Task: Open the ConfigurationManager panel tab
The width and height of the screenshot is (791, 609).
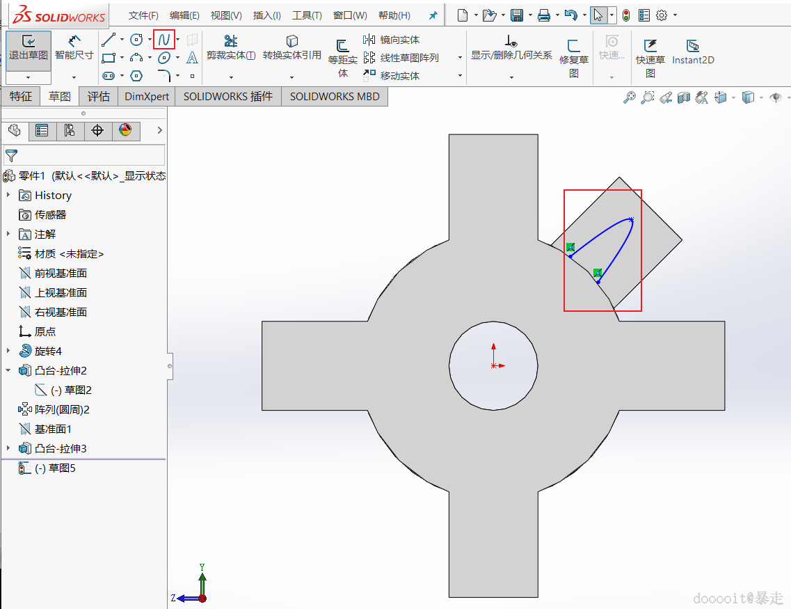Action: click(x=70, y=130)
